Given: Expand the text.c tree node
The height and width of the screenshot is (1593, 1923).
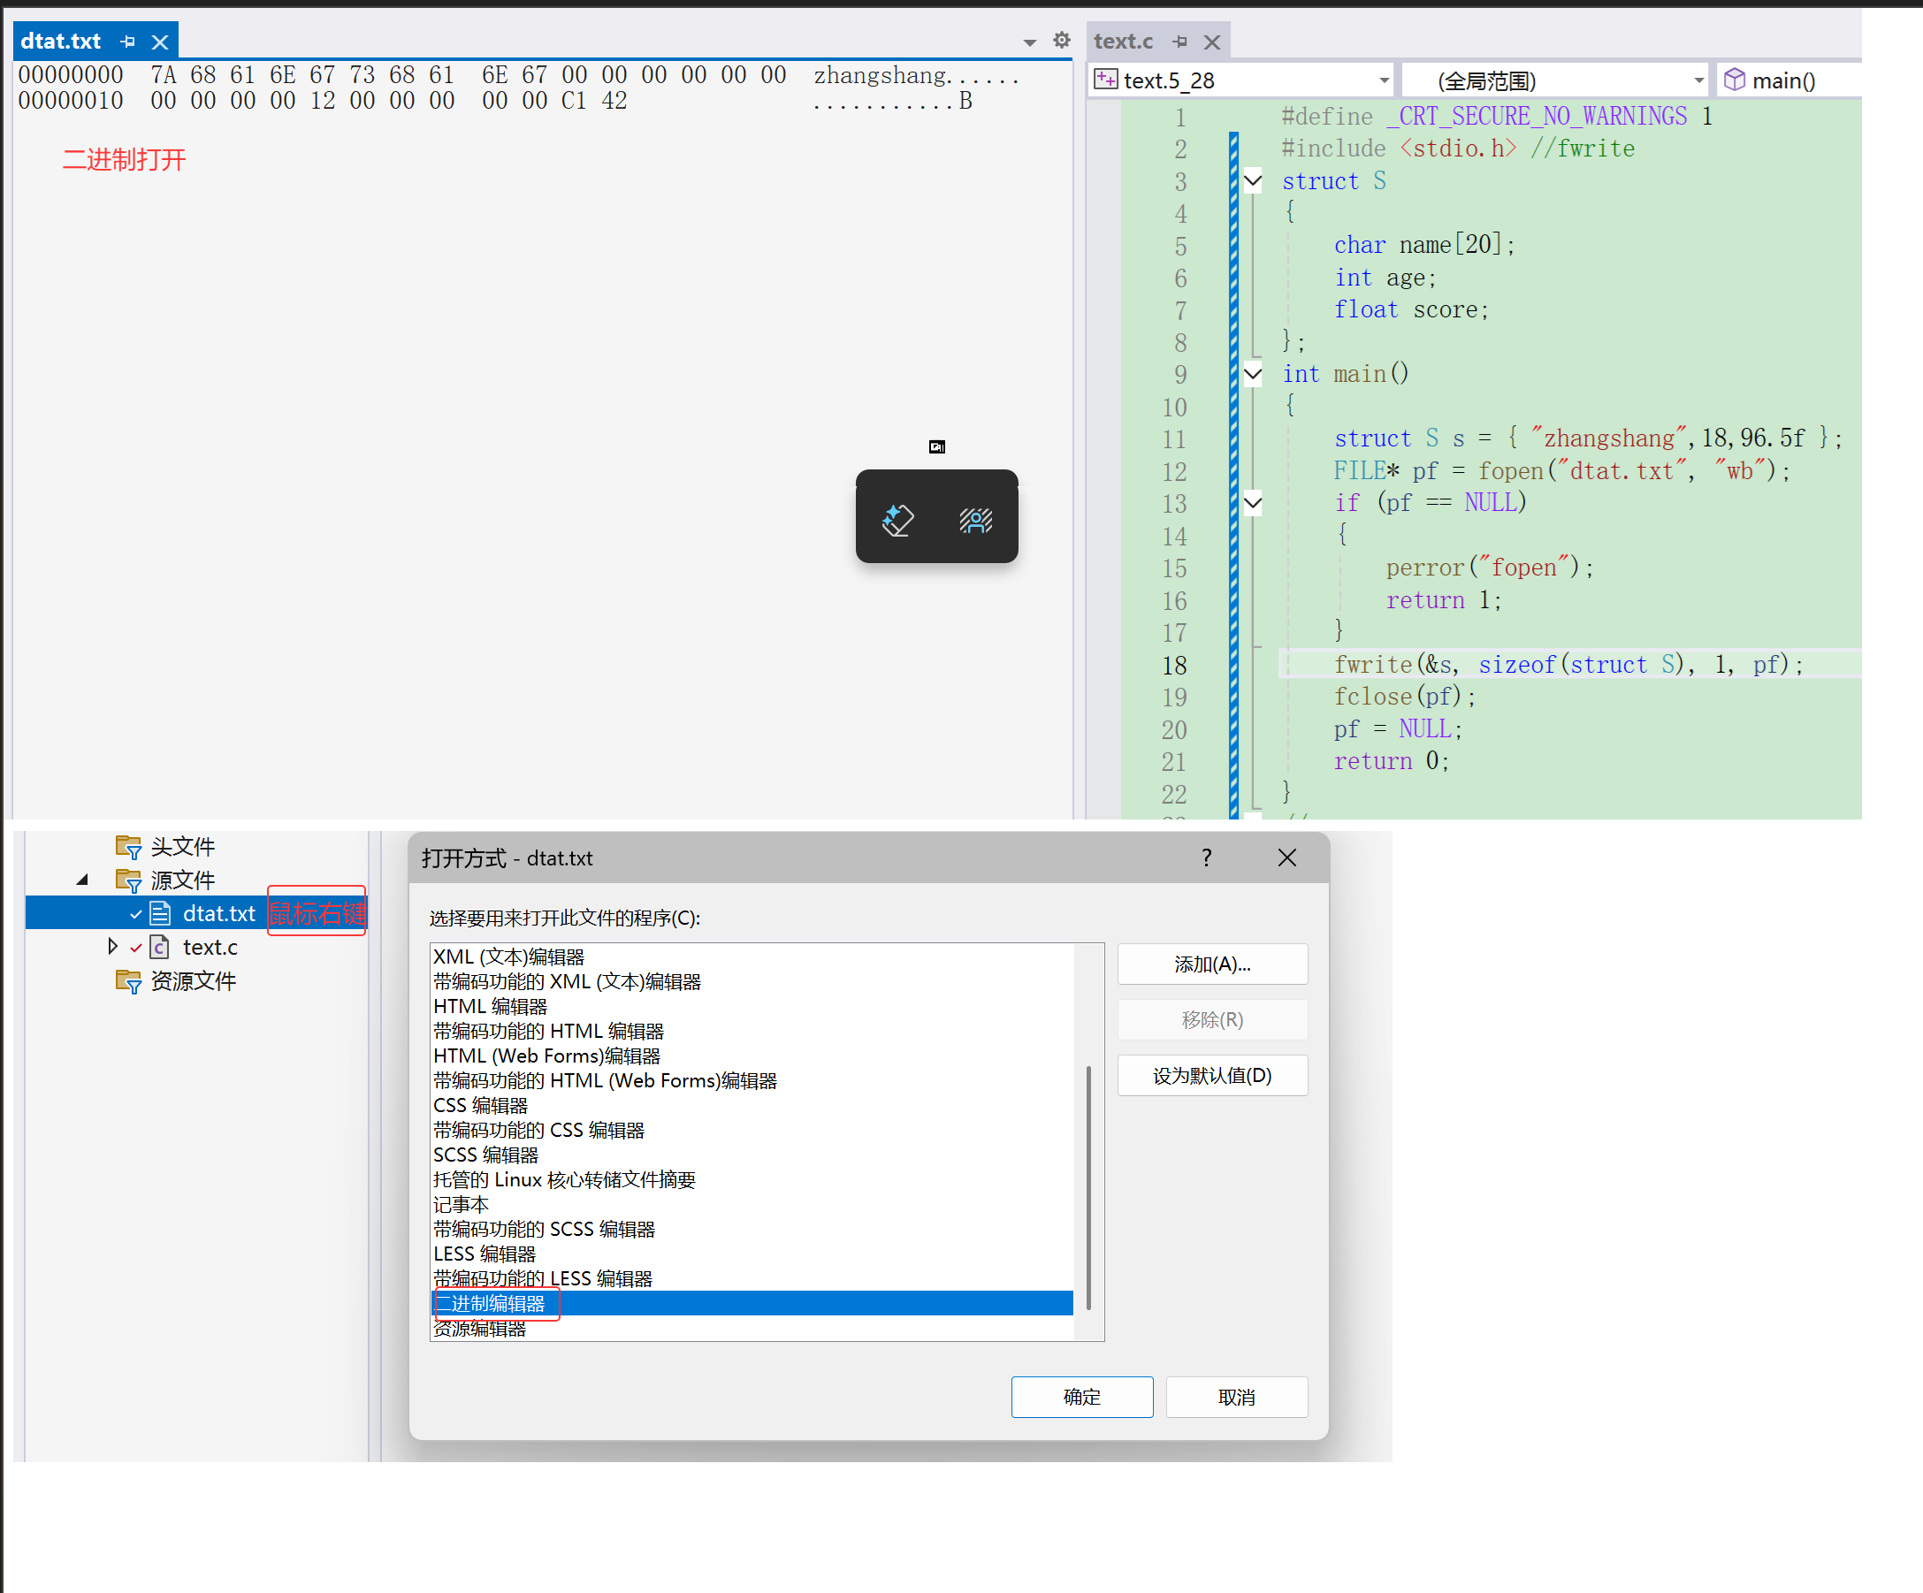Looking at the screenshot, I should (112, 947).
